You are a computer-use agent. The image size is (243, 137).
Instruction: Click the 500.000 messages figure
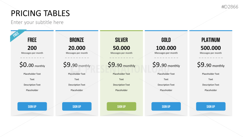click(211, 48)
